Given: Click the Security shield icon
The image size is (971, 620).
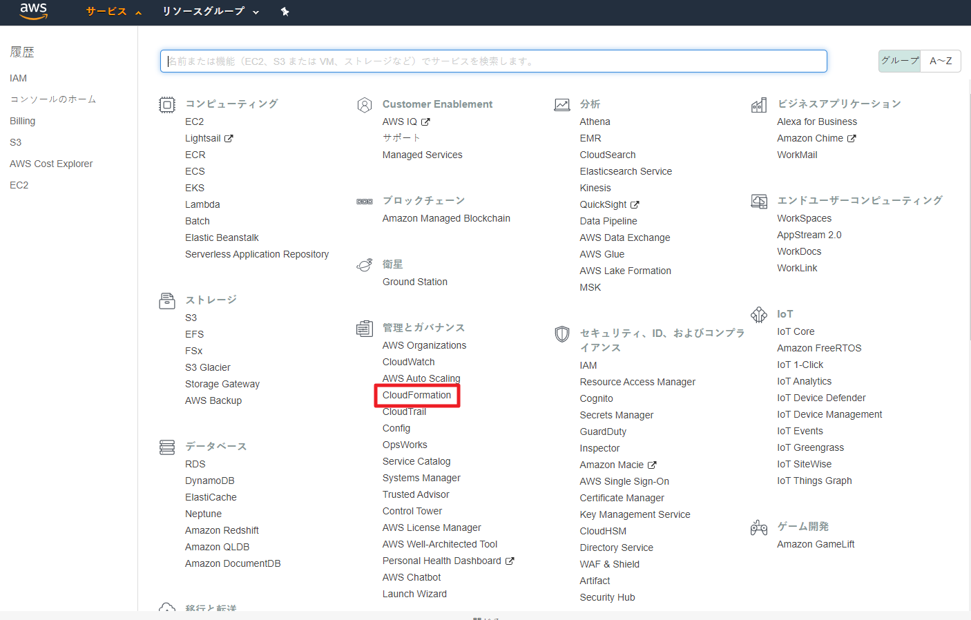Looking at the screenshot, I should [562, 334].
